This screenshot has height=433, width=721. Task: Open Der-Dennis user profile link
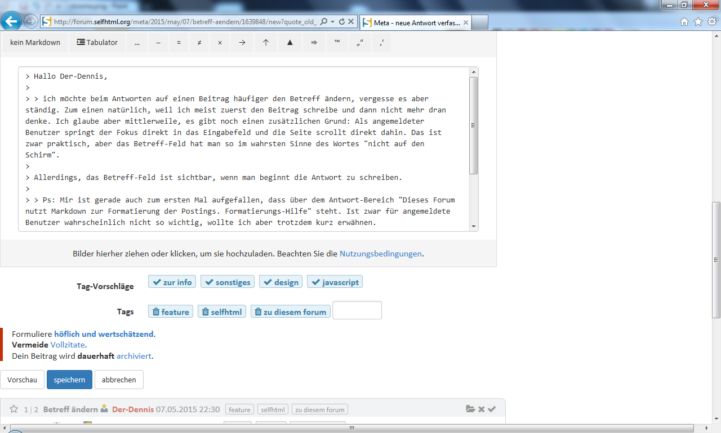coord(133,409)
